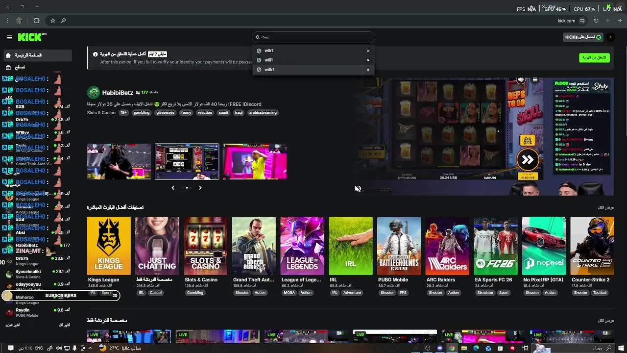
Task: Remove 'willr1' from search history
Action: [368, 70]
